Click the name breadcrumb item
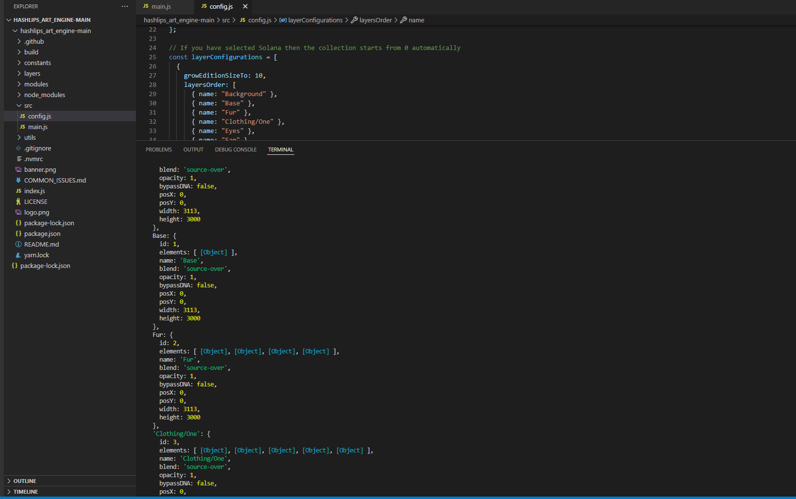 (412, 20)
